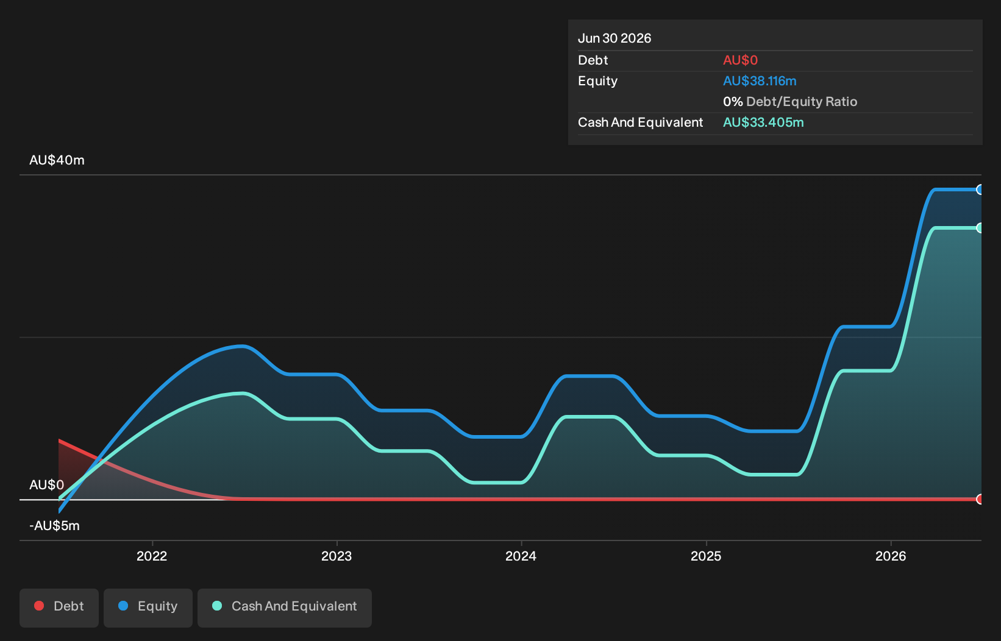Toggle Cash And Equivalent legend button
The width and height of the screenshot is (1001, 641).
click(x=285, y=607)
